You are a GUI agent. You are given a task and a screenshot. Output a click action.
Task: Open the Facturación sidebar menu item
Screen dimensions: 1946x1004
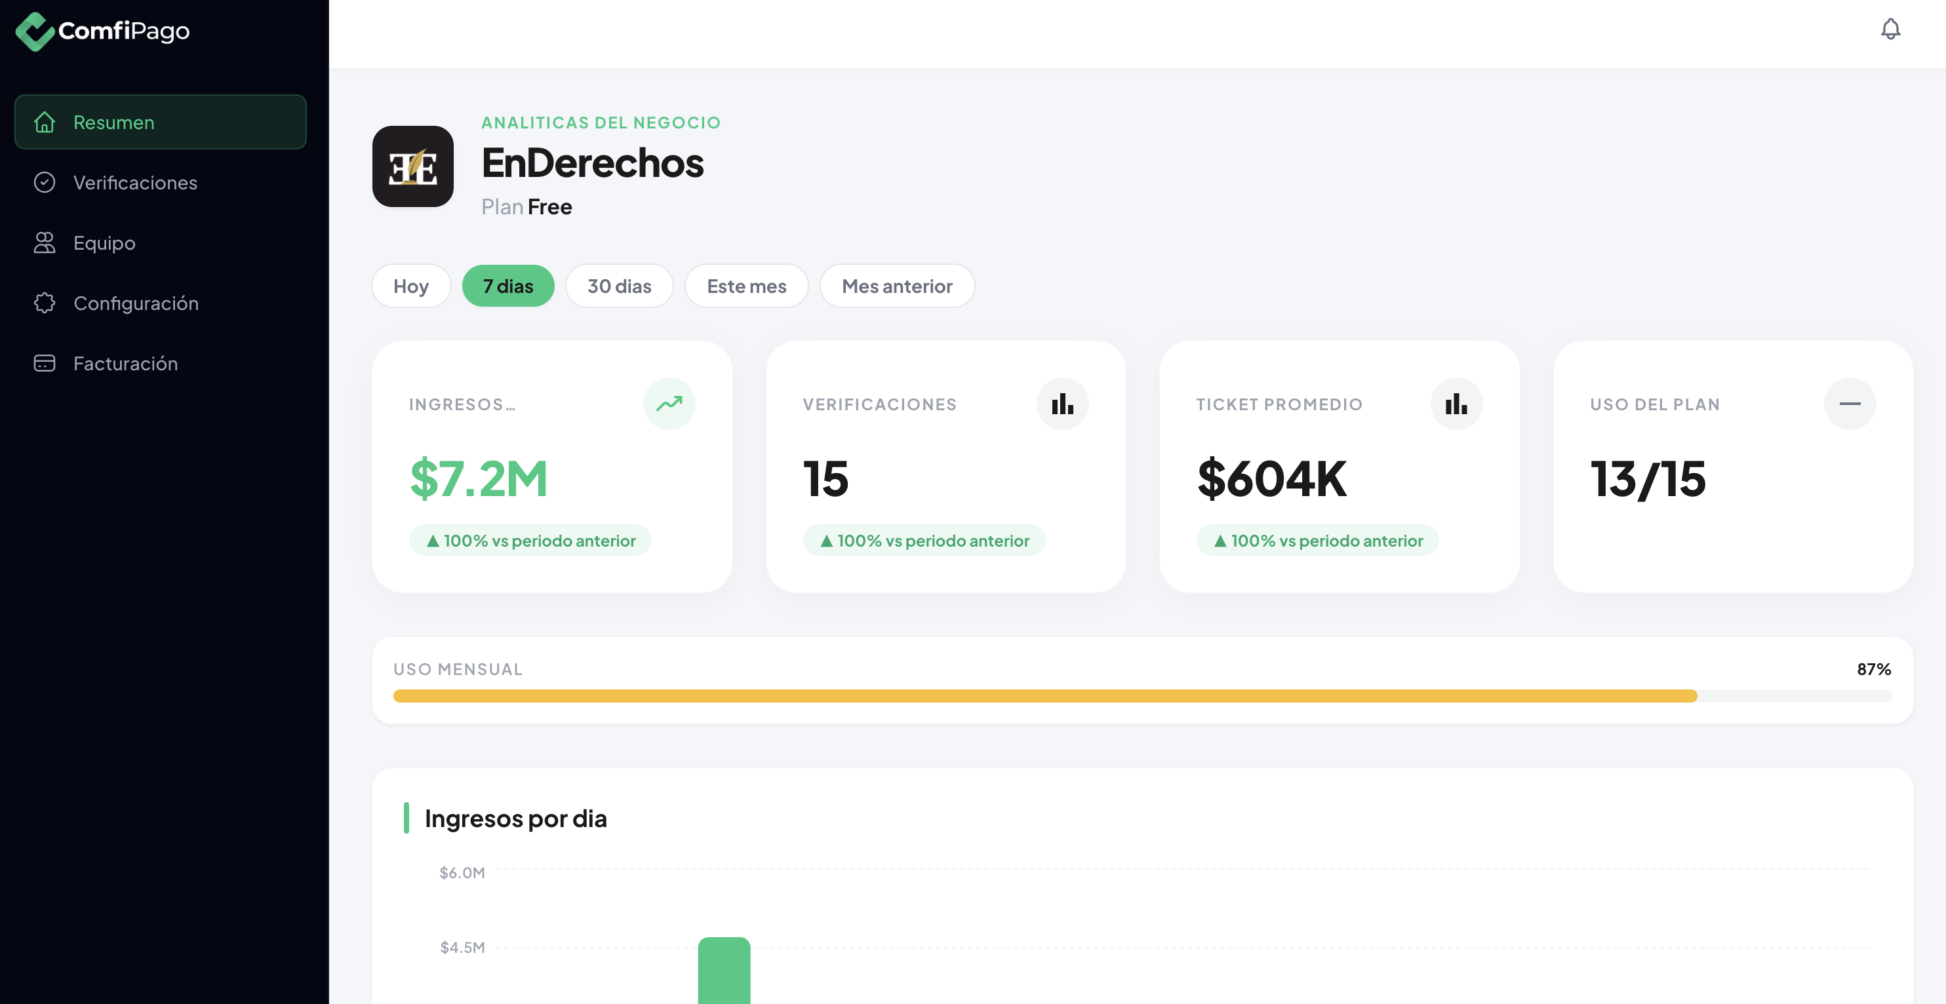125,364
